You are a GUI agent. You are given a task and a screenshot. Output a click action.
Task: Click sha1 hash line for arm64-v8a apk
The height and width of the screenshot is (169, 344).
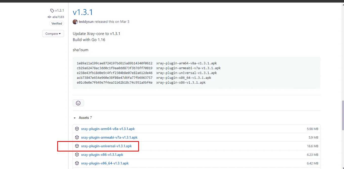point(147,63)
